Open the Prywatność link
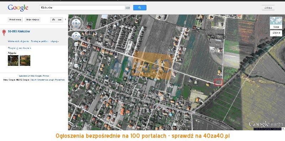The width and height of the screenshot is (285, 141). click(x=60, y=80)
